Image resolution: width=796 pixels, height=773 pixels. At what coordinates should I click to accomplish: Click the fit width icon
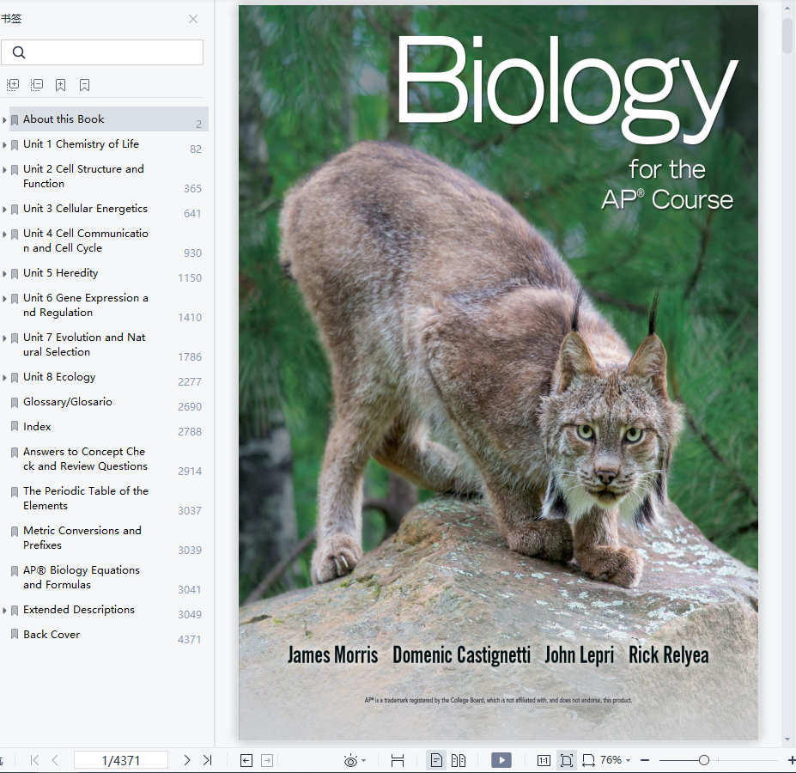tap(588, 760)
